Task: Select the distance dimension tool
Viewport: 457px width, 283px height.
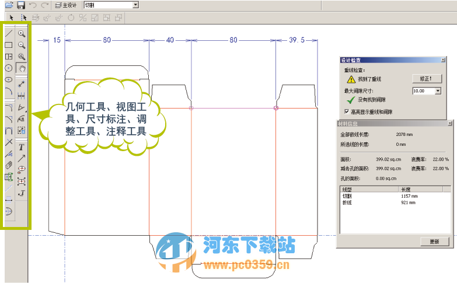Action: pyautogui.click(x=21, y=84)
